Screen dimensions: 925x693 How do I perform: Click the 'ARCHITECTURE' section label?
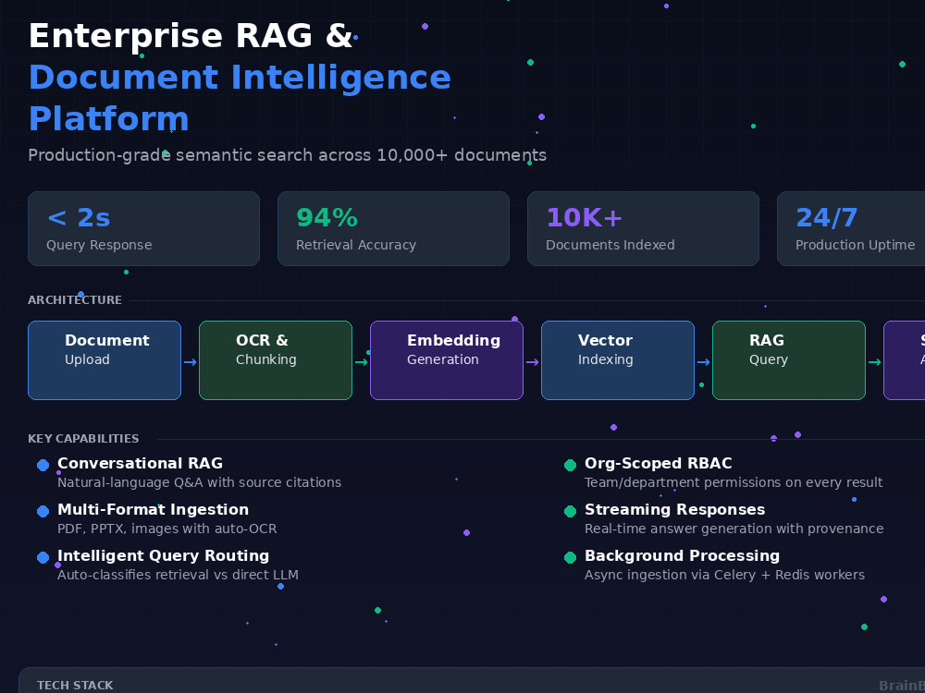point(75,300)
